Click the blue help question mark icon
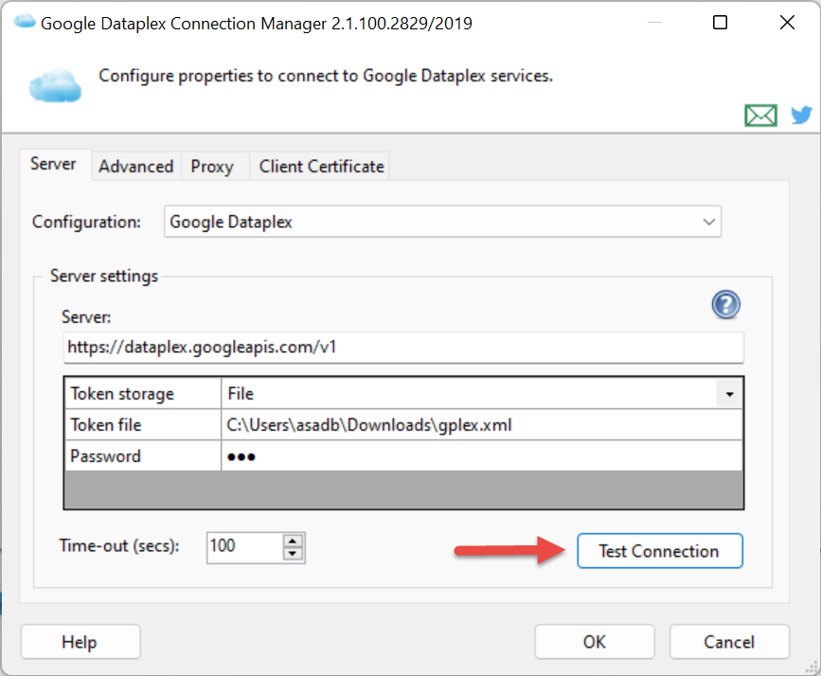The image size is (821, 676). (x=725, y=304)
